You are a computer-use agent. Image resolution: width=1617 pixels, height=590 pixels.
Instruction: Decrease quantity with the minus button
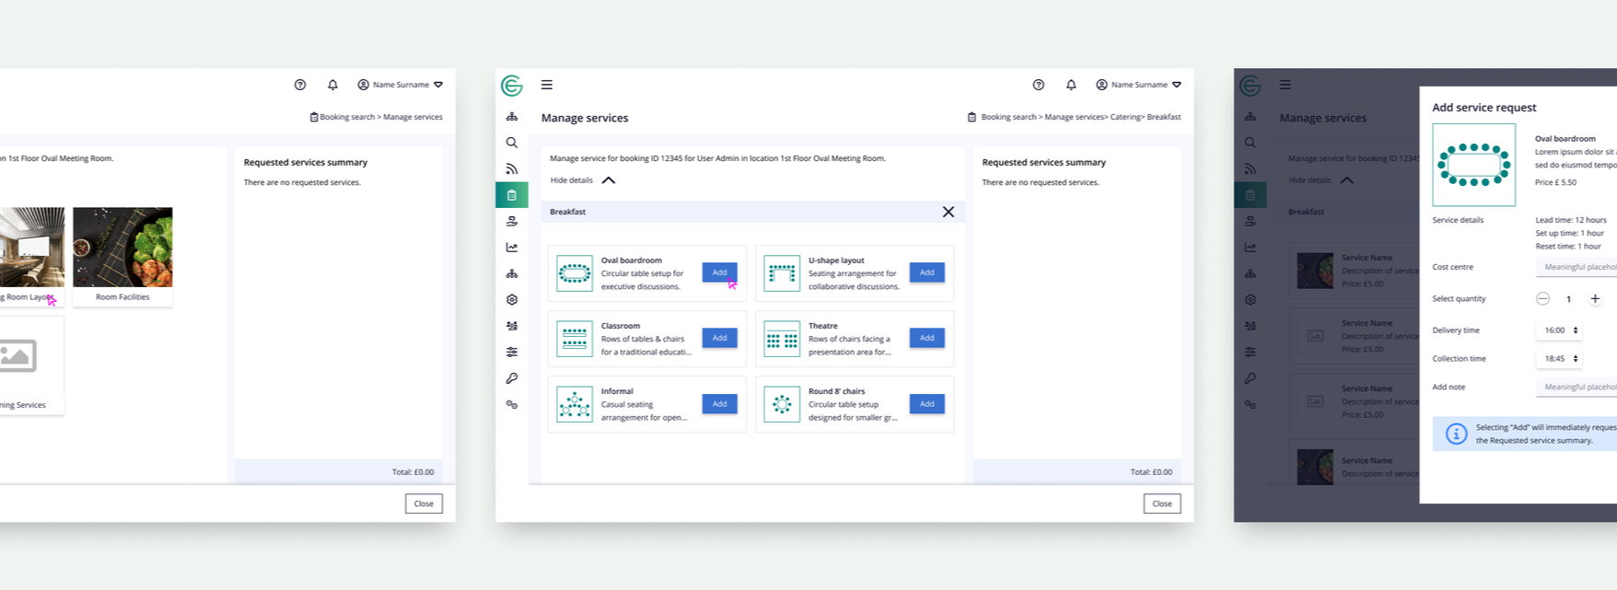coord(1542,299)
